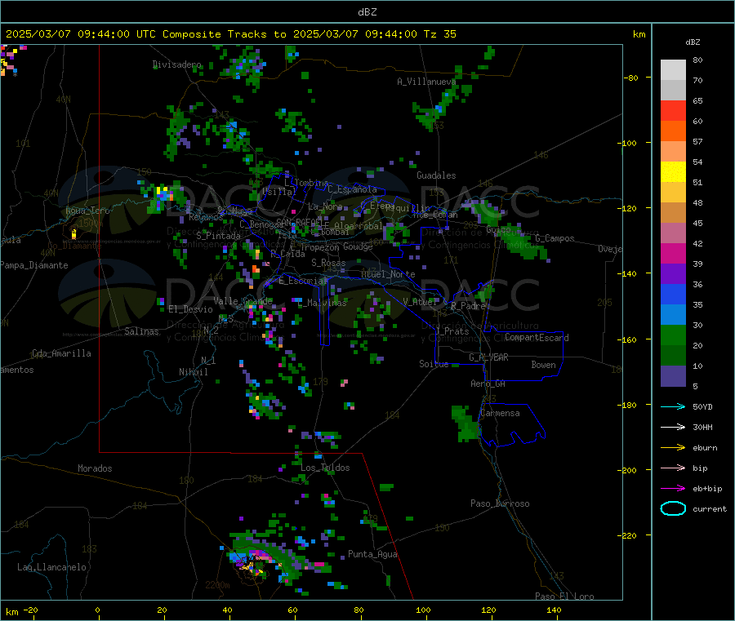Click the 'Tz 35' threshold text

[439, 34]
